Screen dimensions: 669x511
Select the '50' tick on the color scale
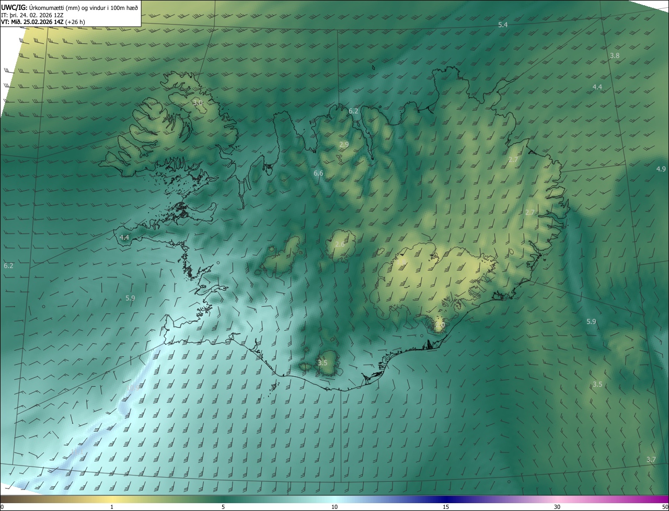(x=665, y=507)
